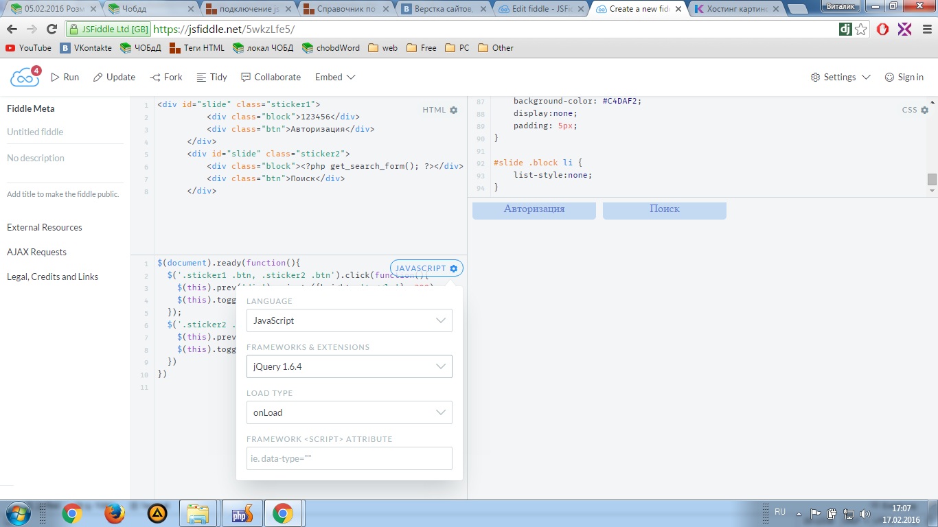
Task: Expand the Load Type onLoad dropdown
Action: [x=349, y=412]
